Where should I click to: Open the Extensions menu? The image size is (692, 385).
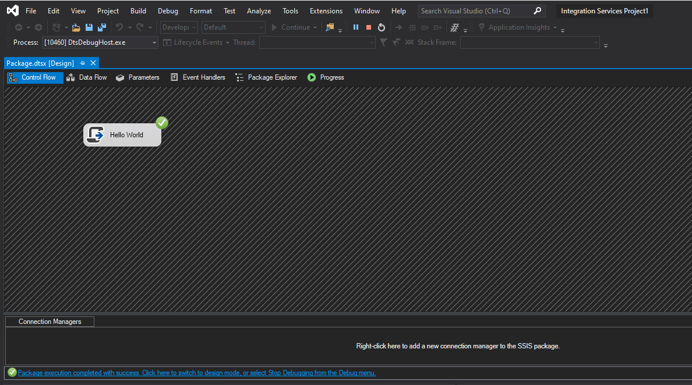pos(326,11)
